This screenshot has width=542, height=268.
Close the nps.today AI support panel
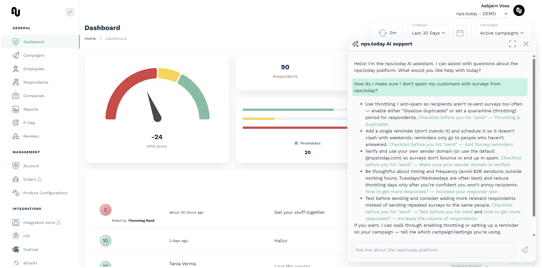coord(526,44)
